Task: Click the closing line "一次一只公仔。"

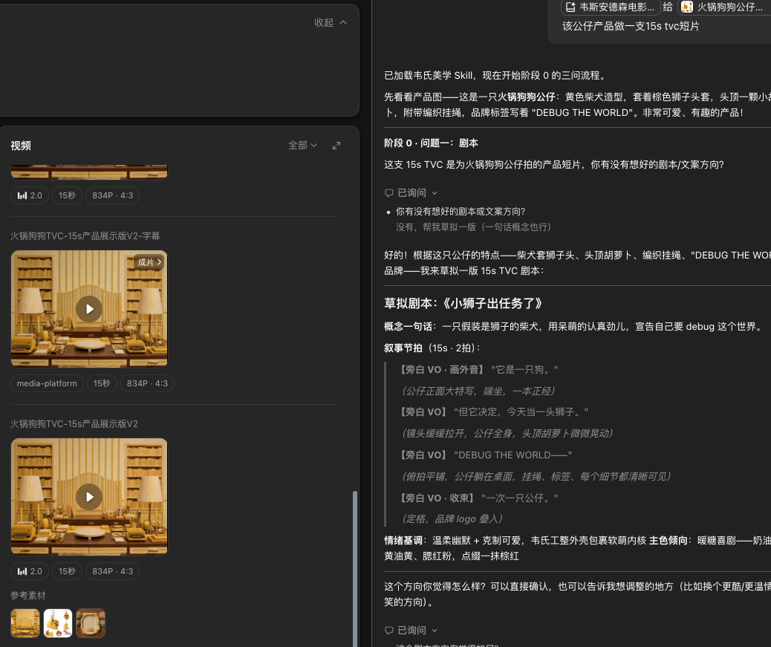Action: click(519, 498)
